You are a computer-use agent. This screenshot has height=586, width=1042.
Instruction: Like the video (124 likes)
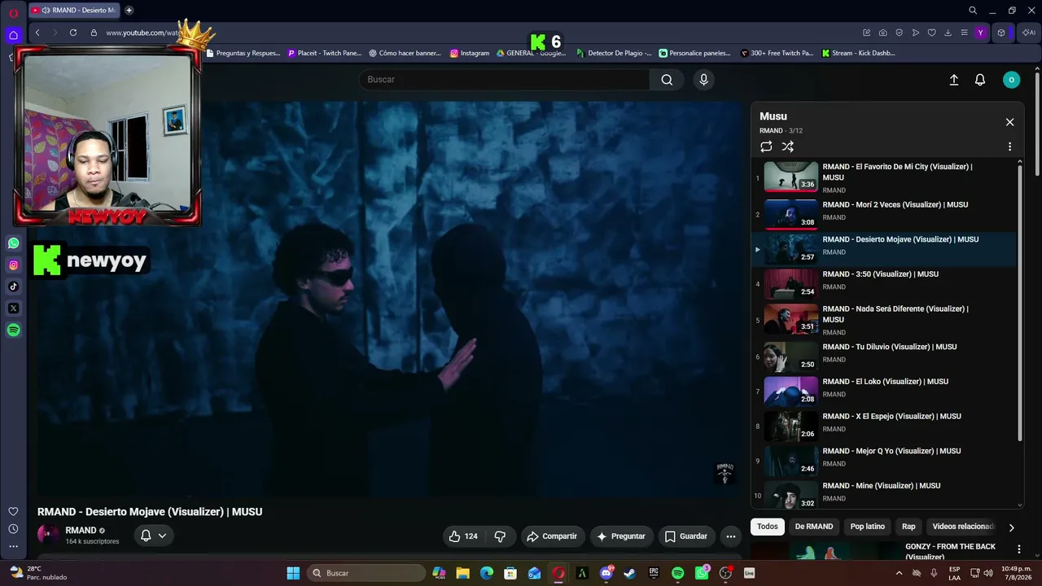463,536
